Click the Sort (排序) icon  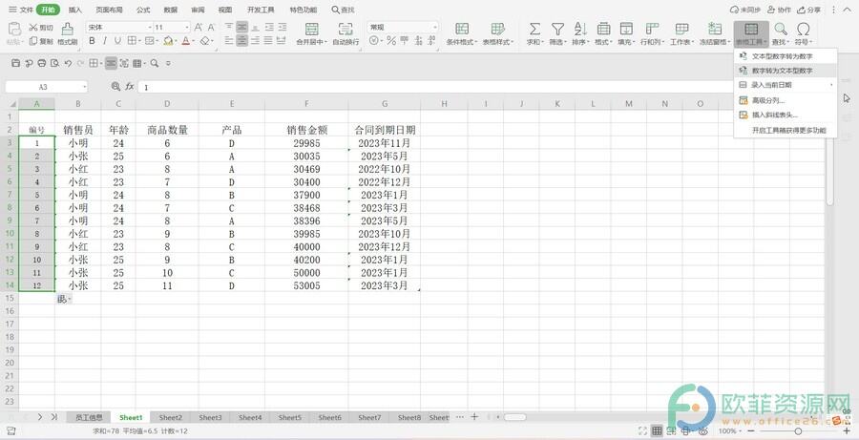580,29
